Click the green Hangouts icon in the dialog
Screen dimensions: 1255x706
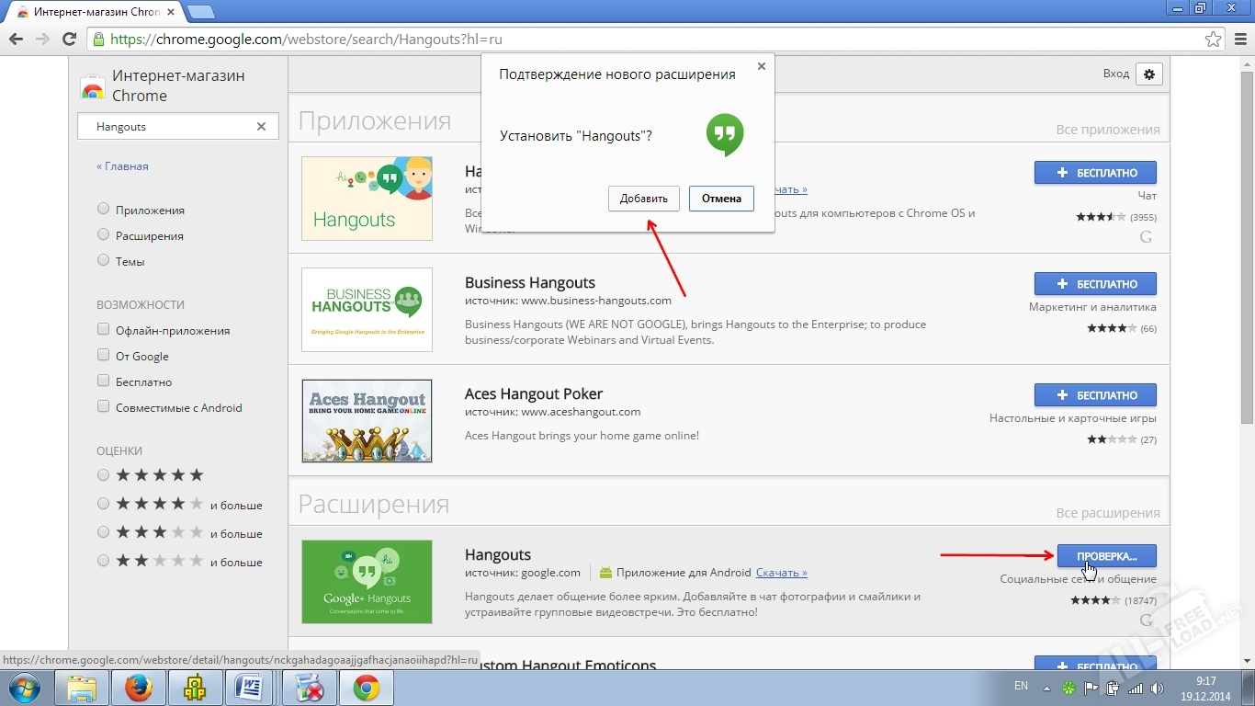tap(724, 134)
